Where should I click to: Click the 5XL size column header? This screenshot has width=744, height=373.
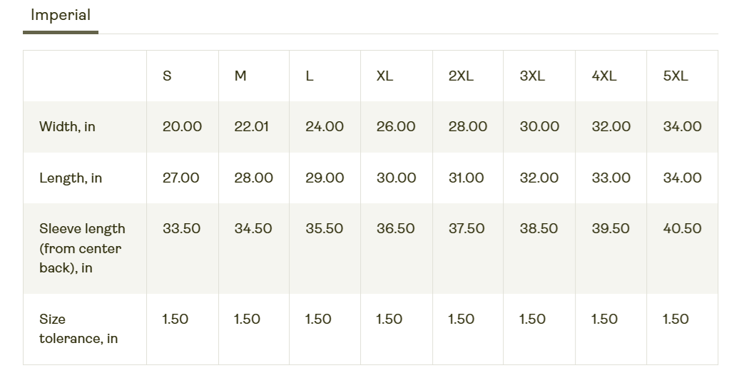pyautogui.click(x=676, y=76)
